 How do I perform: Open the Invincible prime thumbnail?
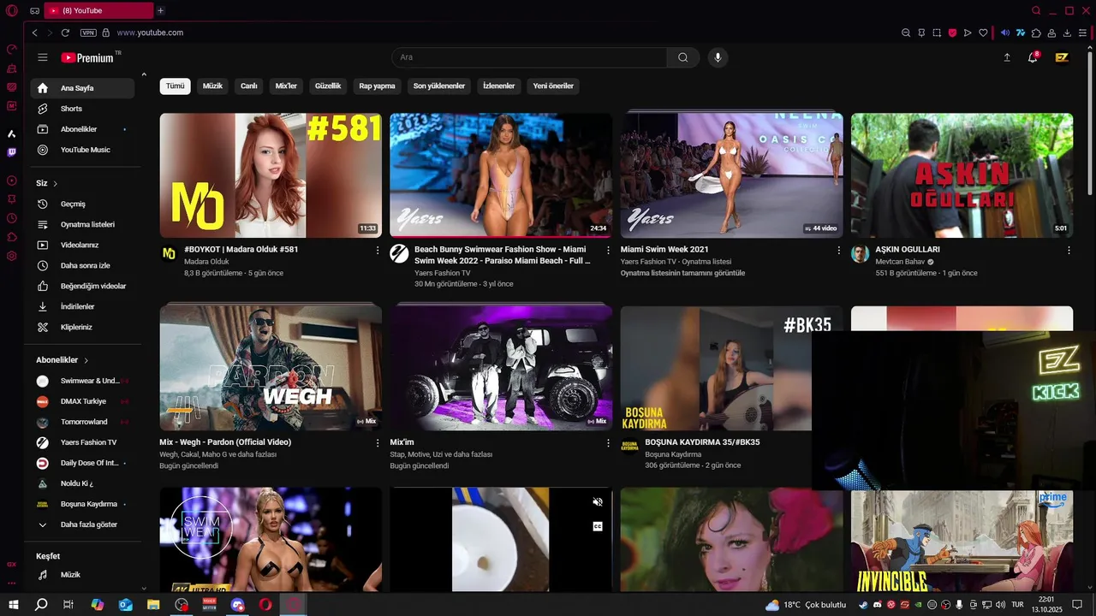[x=962, y=542]
